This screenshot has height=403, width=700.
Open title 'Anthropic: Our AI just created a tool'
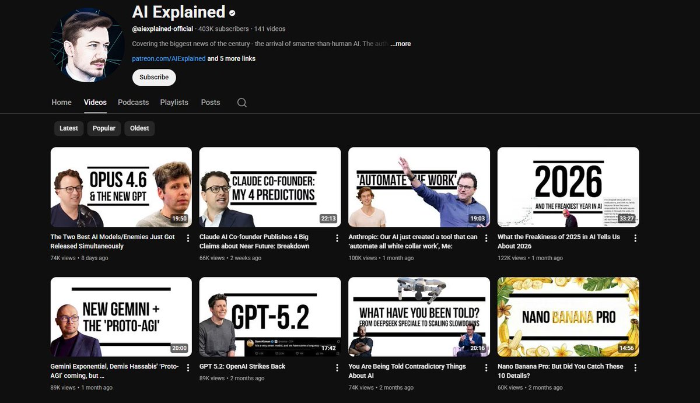click(x=413, y=241)
